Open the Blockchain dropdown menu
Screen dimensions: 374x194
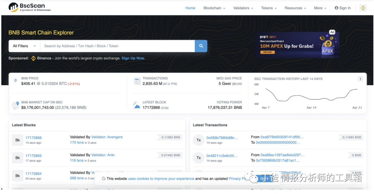[214, 8]
